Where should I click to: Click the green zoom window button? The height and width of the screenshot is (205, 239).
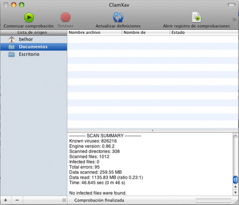pyautogui.click(x=21, y=5)
